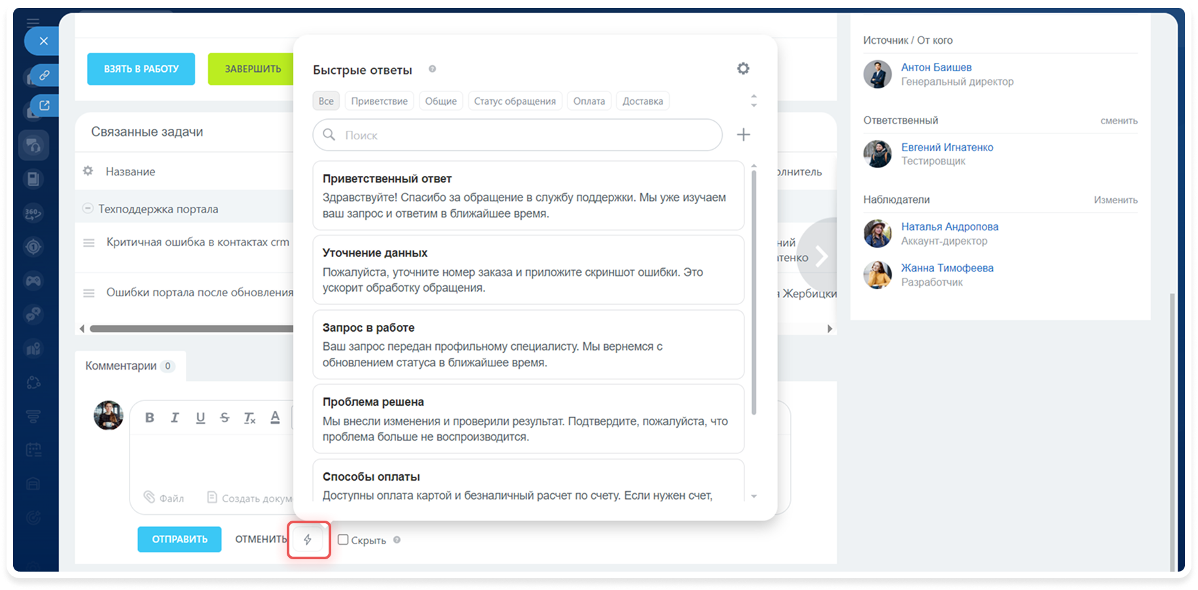Screen dimensions: 1198x590
Task: Click the ОТПРАВИТЬ button
Action: [179, 539]
